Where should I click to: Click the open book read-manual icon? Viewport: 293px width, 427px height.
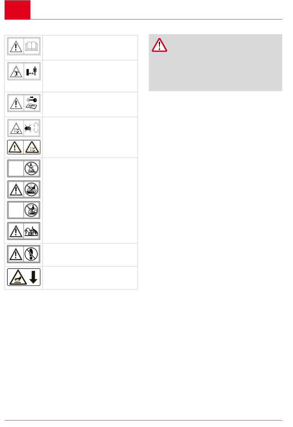[32, 46]
